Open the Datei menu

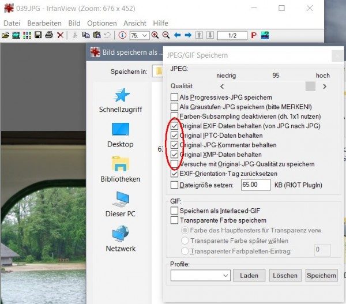point(12,23)
